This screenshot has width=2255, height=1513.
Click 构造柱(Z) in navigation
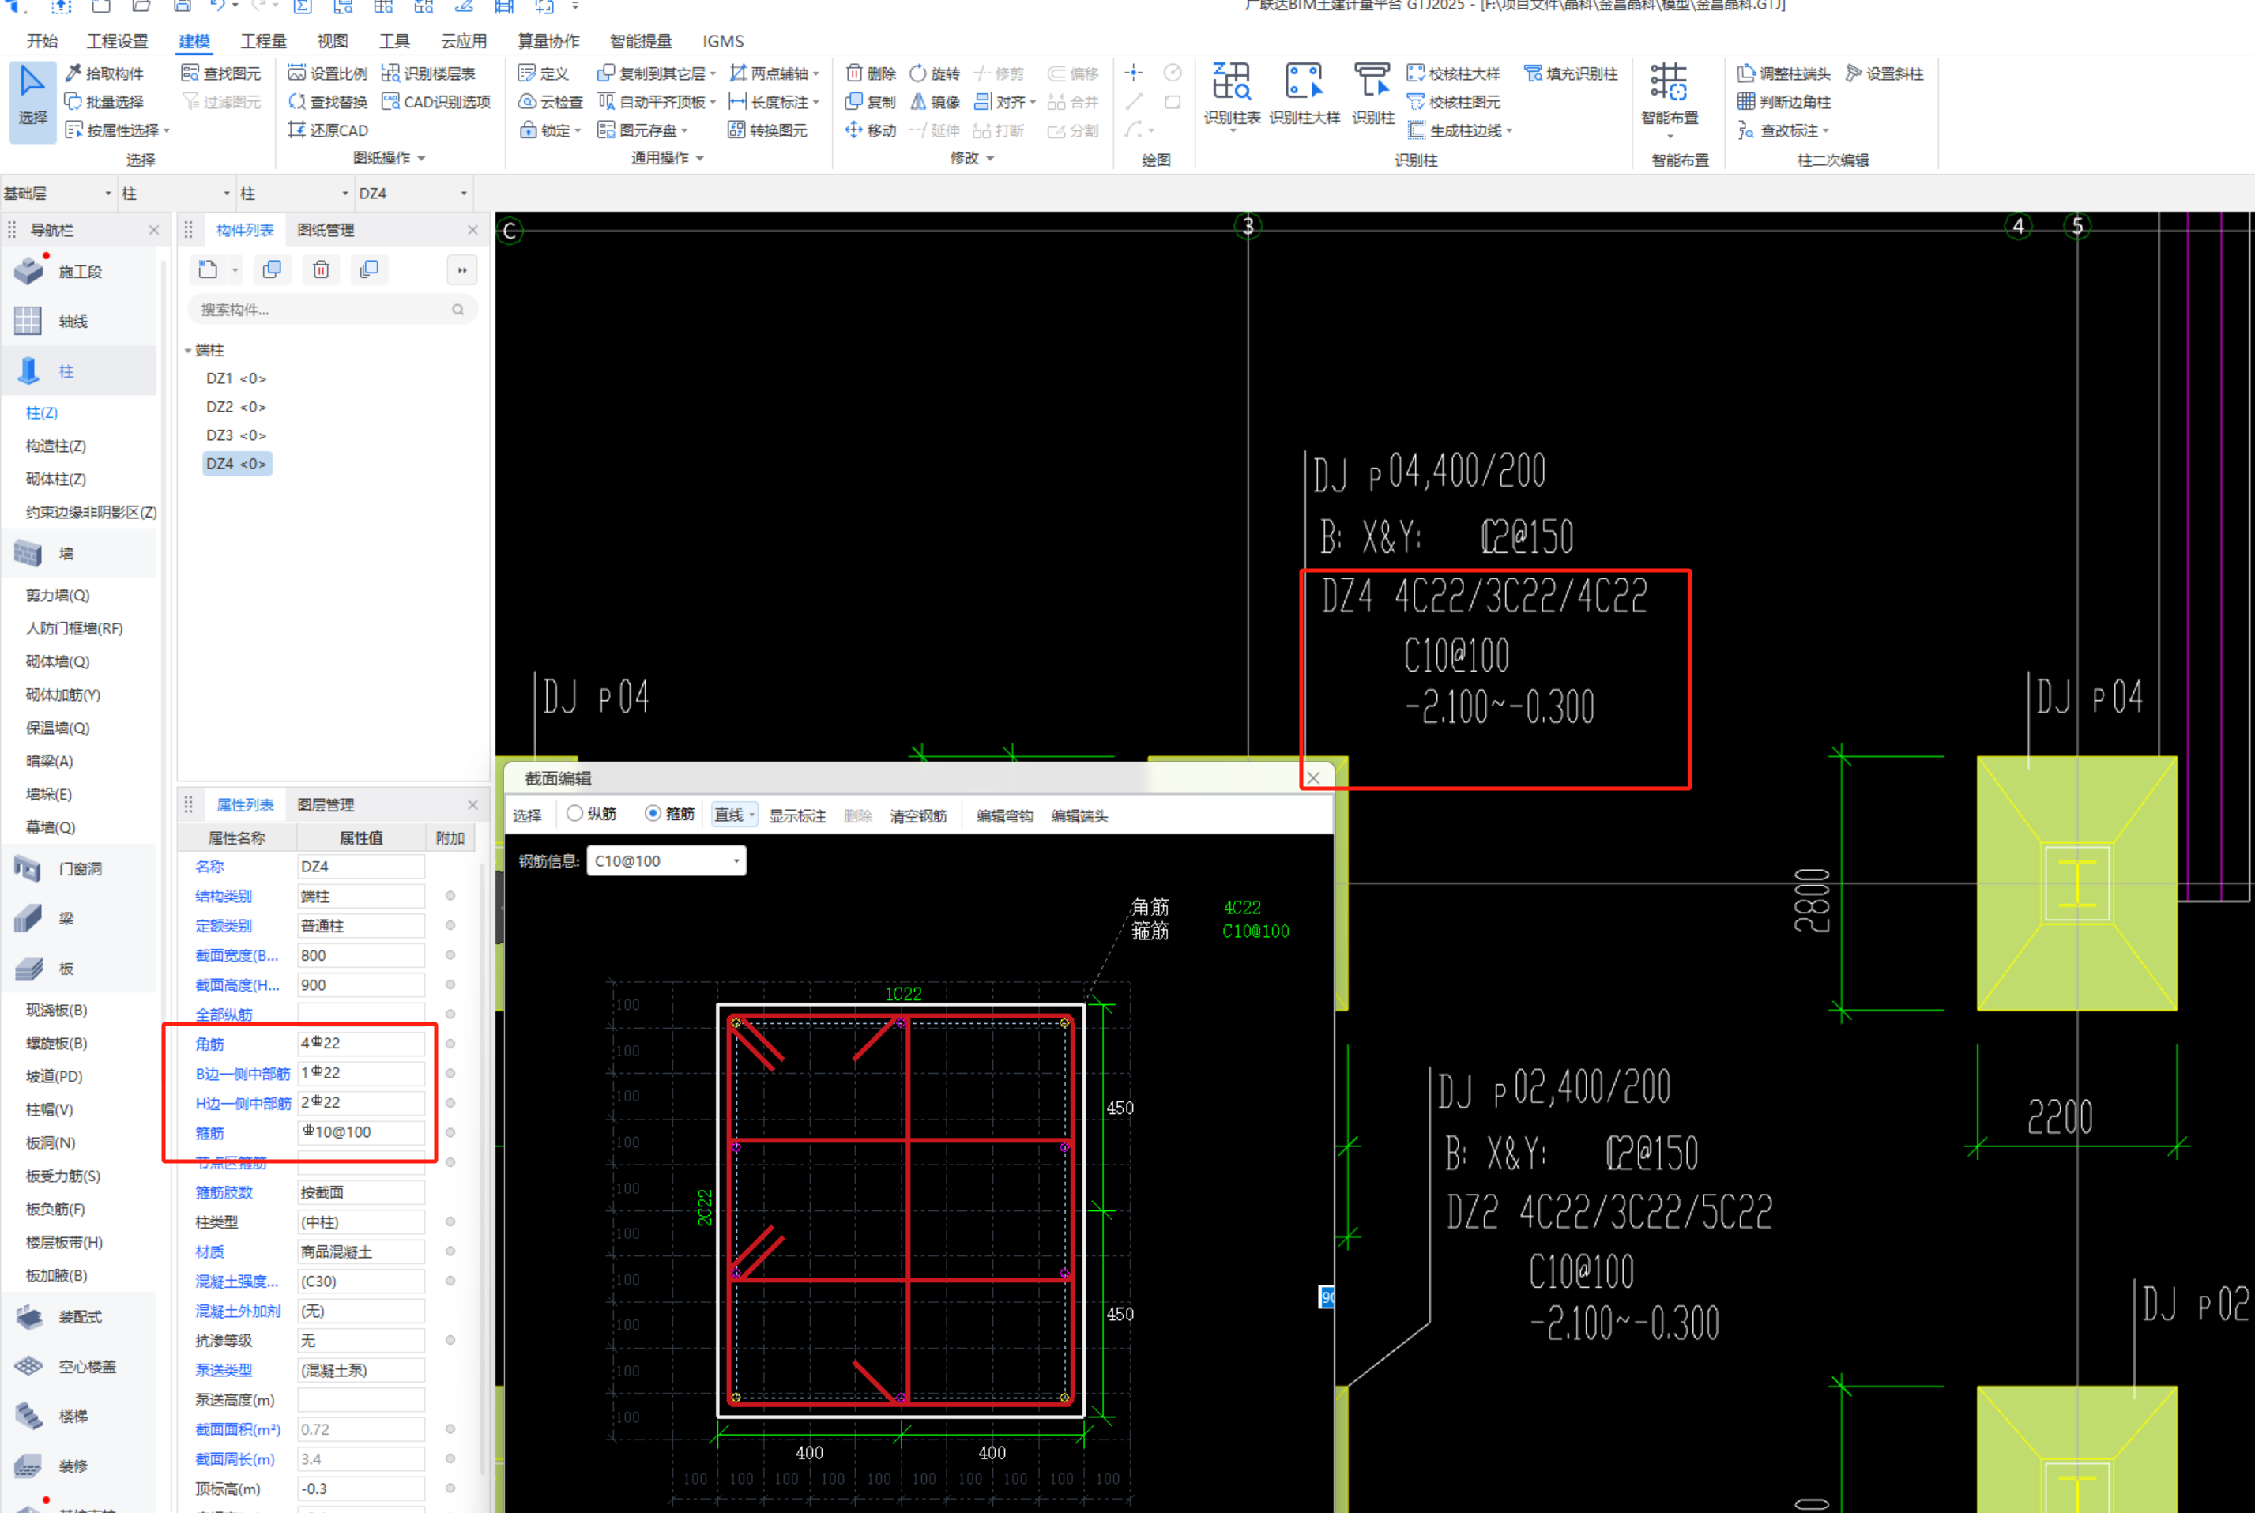(56, 446)
